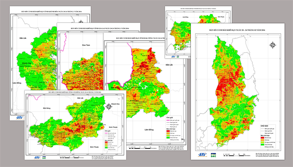Click the STi logo on the large regional map
The height and width of the screenshot is (167, 293).
pyautogui.click(x=202, y=154)
